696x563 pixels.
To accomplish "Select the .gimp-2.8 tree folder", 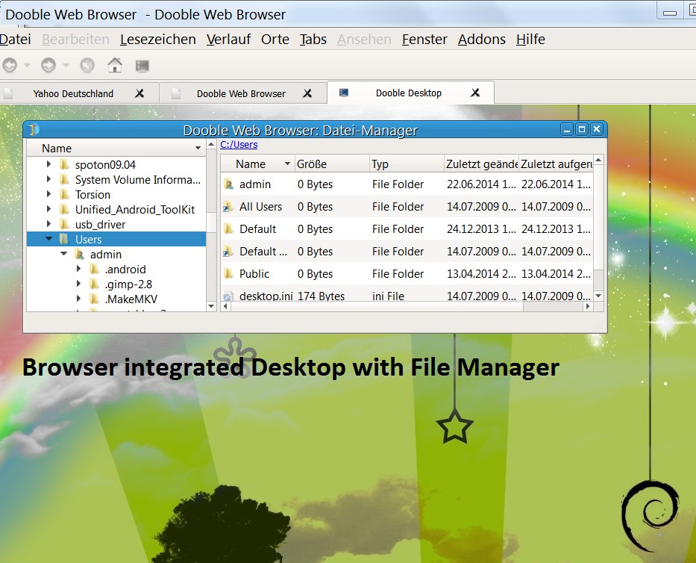I will tap(128, 284).
